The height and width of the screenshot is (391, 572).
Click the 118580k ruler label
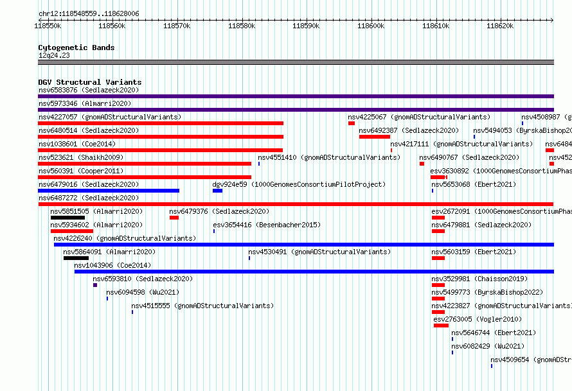(242, 26)
